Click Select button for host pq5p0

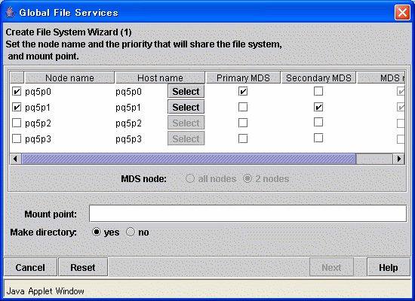(x=186, y=91)
